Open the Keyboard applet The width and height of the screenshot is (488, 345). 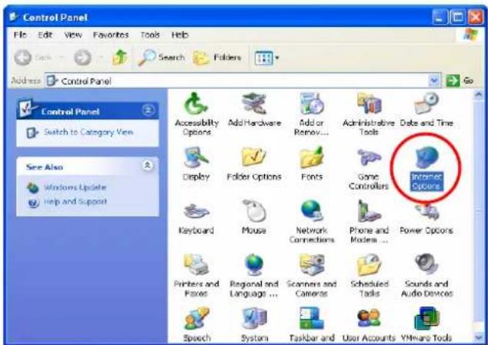click(x=196, y=217)
